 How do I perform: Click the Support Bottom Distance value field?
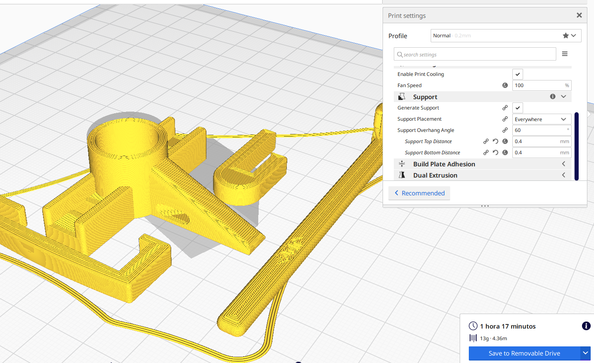pyautogui.click(x=542, y=153)
